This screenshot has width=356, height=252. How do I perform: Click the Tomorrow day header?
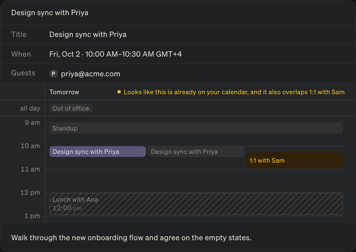pos(64,92)
